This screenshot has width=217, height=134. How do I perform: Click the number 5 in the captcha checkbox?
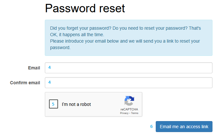(53, 104)
